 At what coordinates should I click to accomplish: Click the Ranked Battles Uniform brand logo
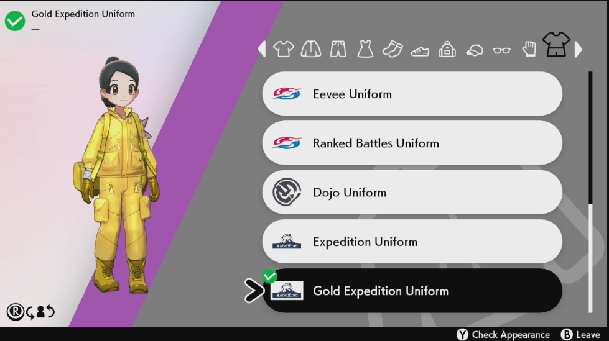tap(287, 143)
